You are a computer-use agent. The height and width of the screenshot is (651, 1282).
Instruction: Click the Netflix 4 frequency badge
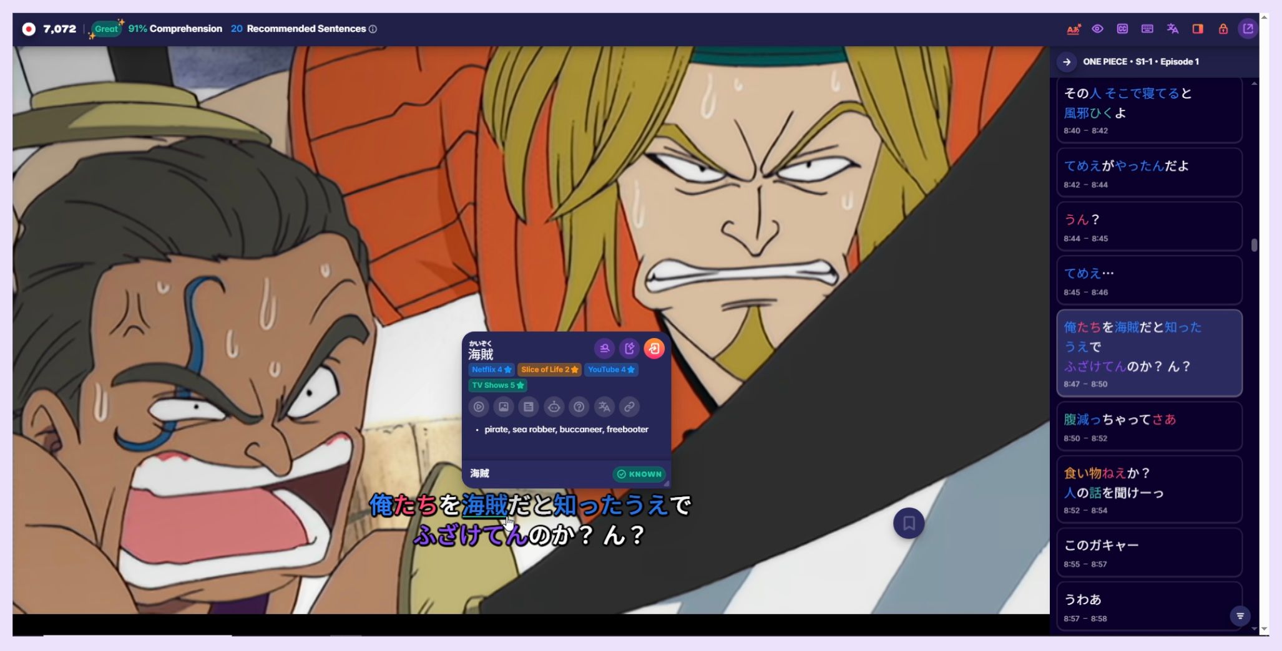pyautogui.click(x=491, y=369)
